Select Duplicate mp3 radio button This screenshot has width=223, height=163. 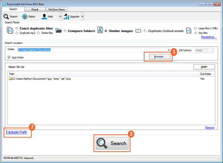(x=17, y=33)
